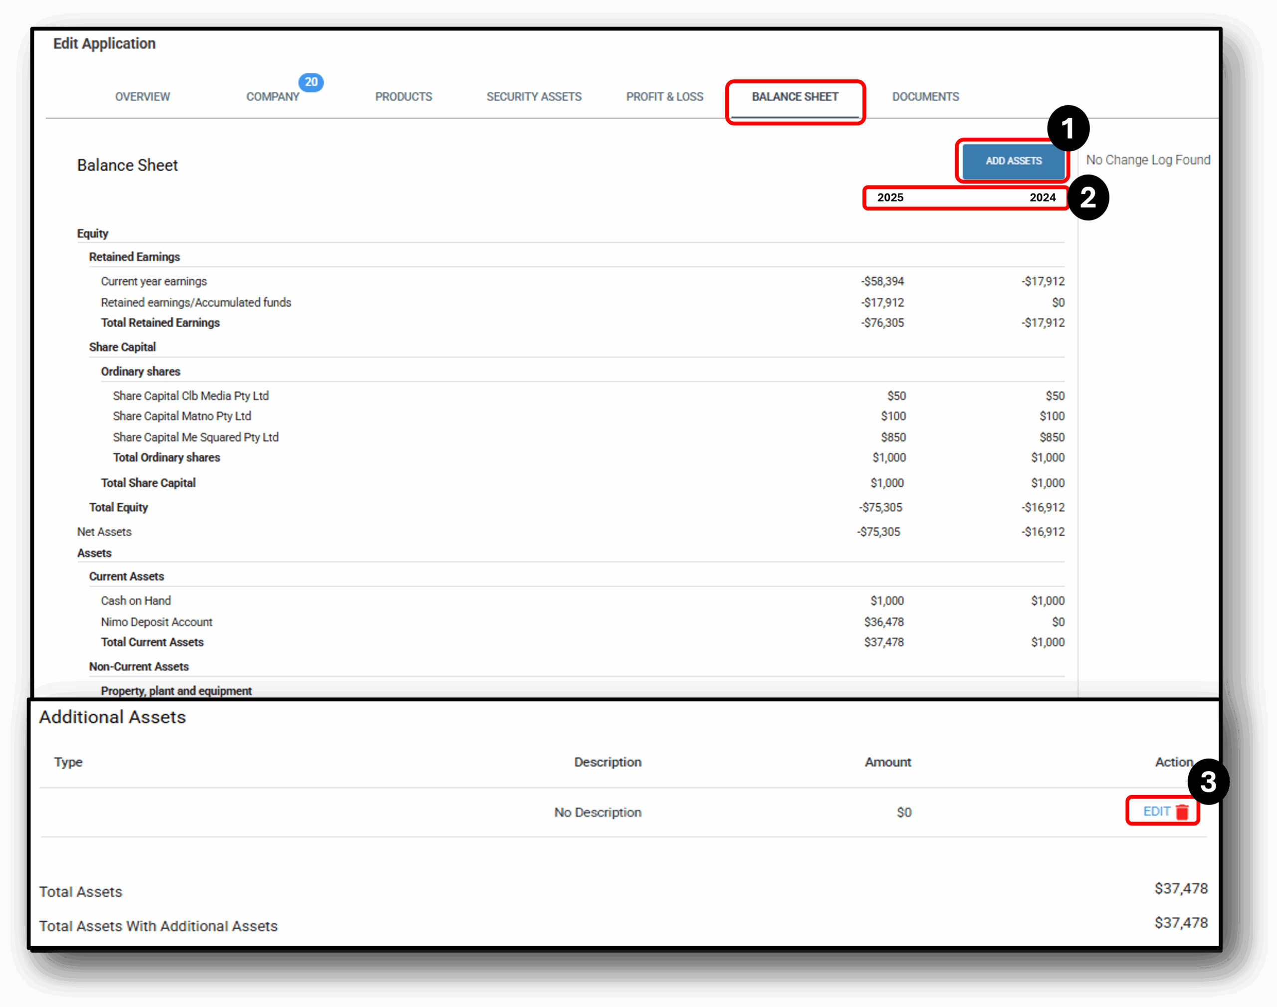Open the Profit & Loss tab

click(x=665, y=97)
